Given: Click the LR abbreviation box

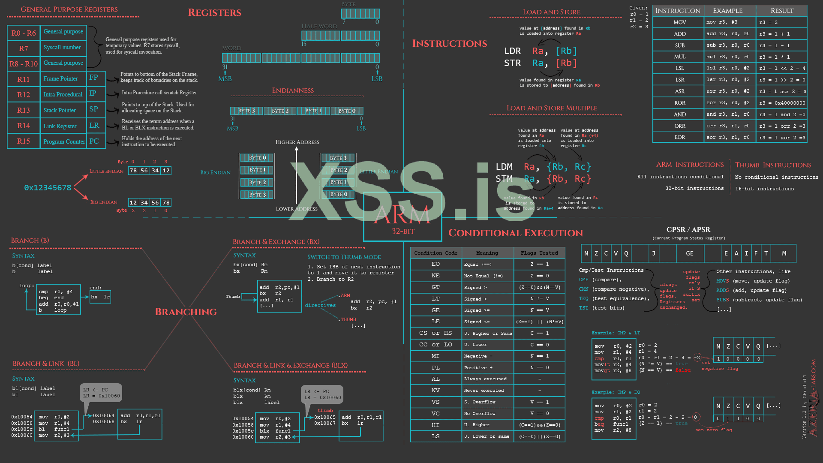Looking at the screenshot, I should (x=94, y=125).
